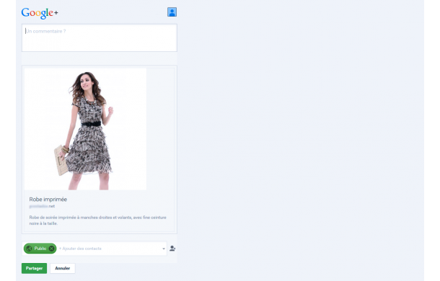Screen dimensions: 440x281
Task: Focus the 'Un commentaire ?' text box
Action: pos(100,38)
